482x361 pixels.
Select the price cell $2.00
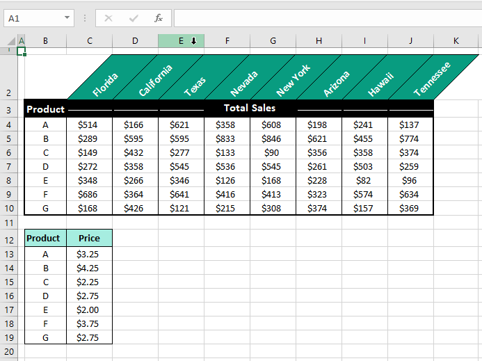coord(90,310)
